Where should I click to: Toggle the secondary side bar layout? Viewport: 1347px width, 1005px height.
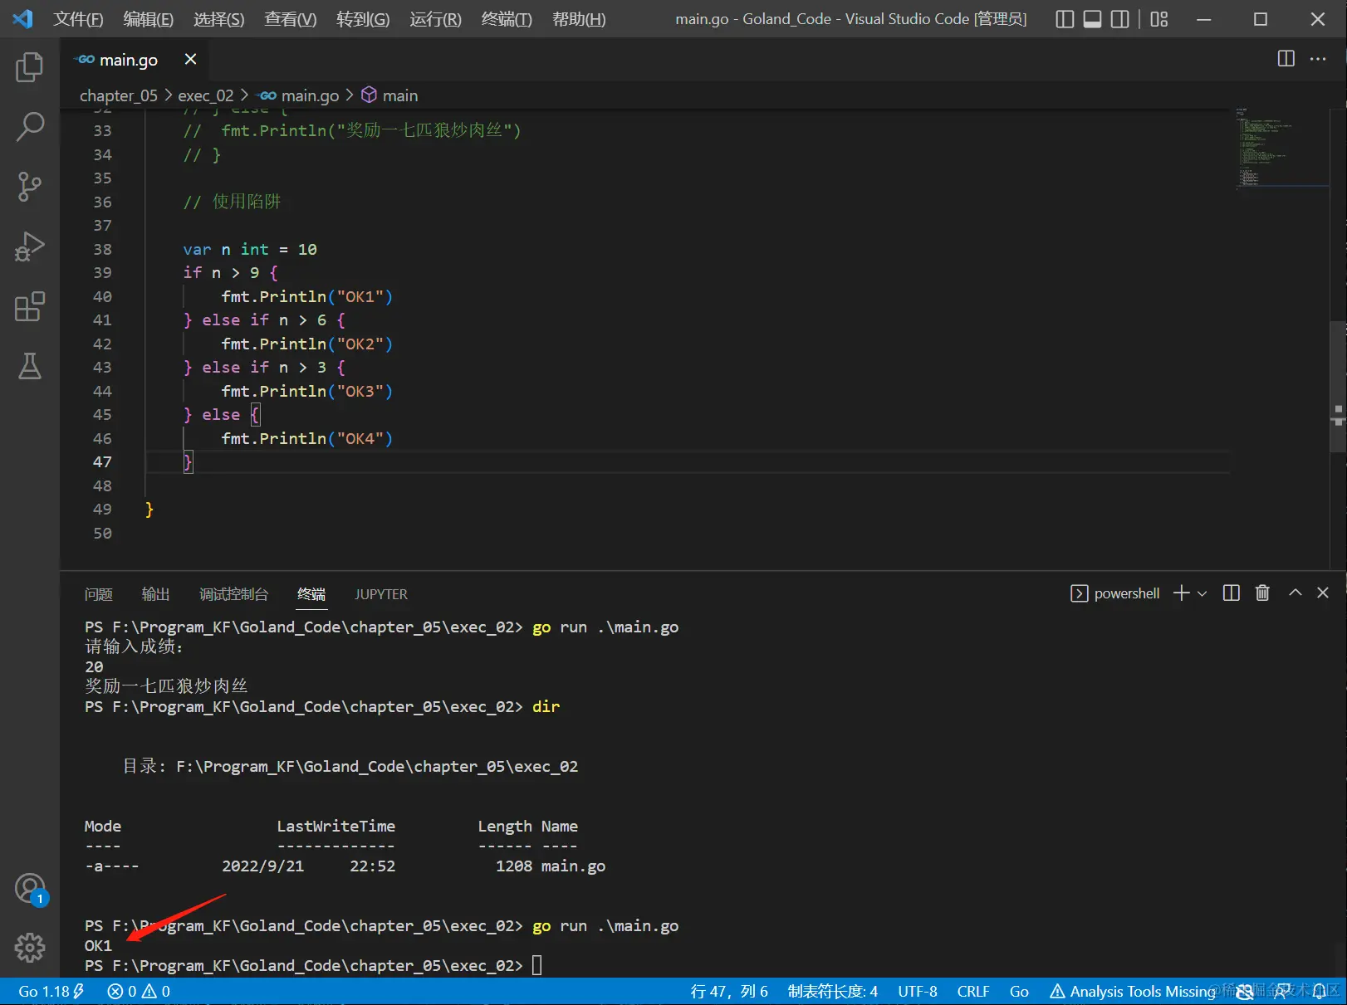click(x=1120, y=18)
